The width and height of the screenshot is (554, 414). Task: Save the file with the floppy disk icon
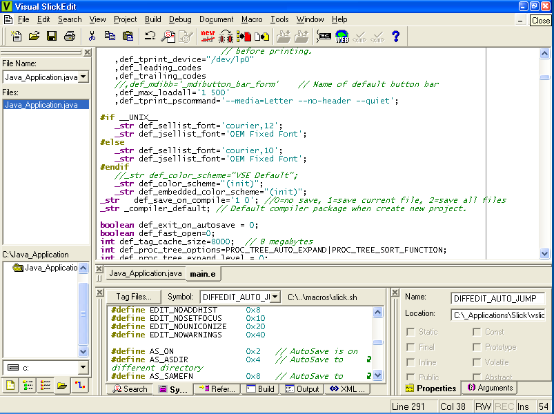[x=52, y=36]
